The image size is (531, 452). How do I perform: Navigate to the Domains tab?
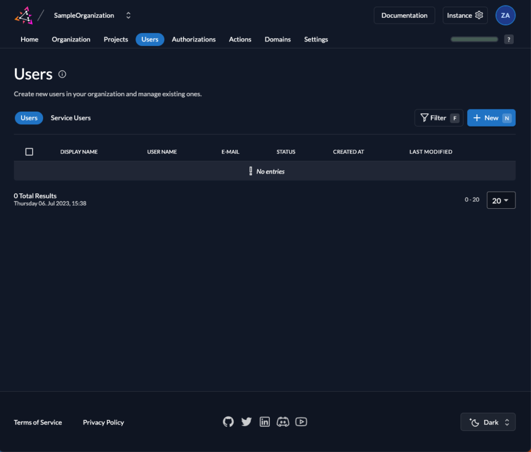[x=277, y=39]
